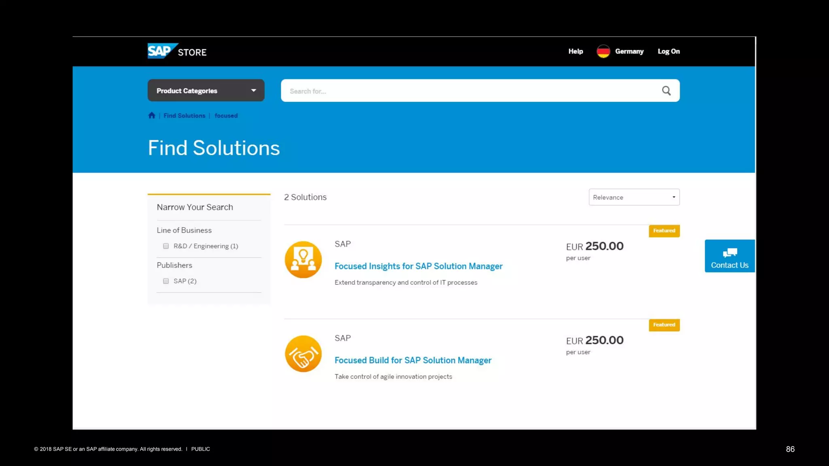Screen dimensions: 829x466
Task: Click the Germany flag icon
Action: tap(603, 51)
